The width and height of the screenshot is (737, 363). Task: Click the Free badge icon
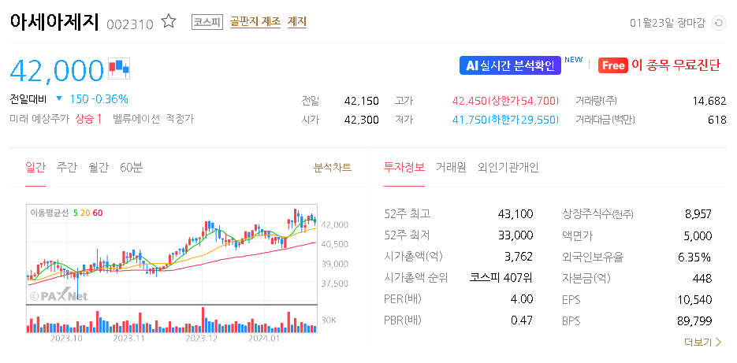(x=613, y=65)
